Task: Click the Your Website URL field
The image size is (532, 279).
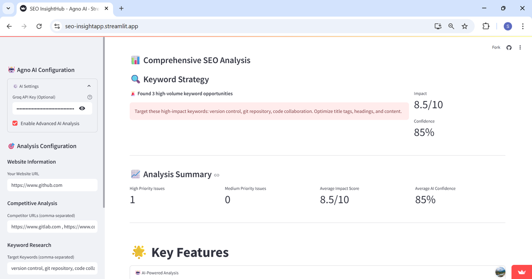Action: coord(52,185)
